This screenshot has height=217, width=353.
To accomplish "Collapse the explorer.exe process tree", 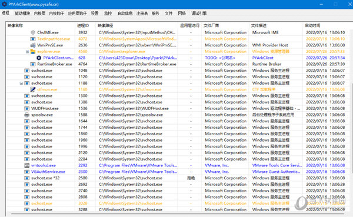I will 27,52.
